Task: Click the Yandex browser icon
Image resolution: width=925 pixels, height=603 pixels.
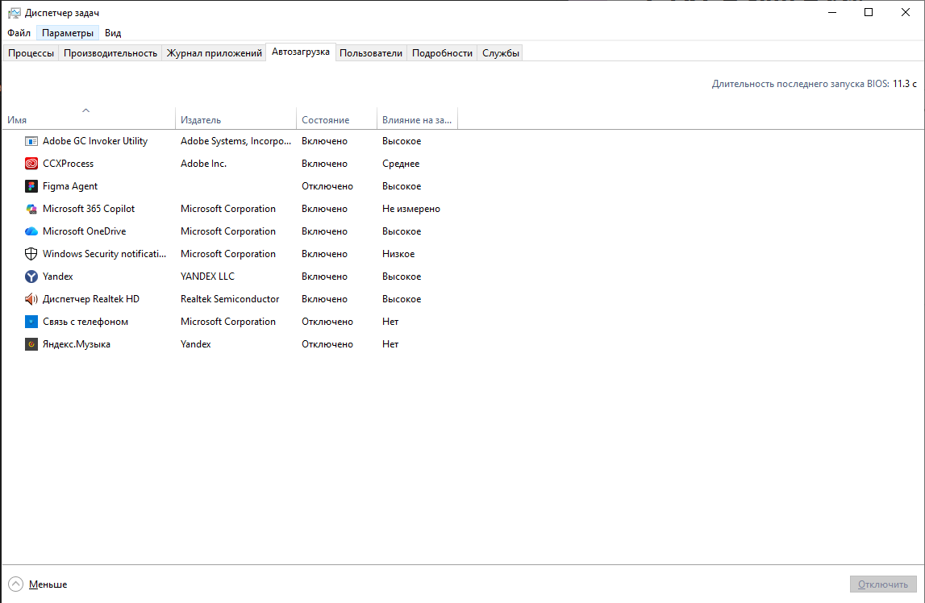Action: click(31, 277)
